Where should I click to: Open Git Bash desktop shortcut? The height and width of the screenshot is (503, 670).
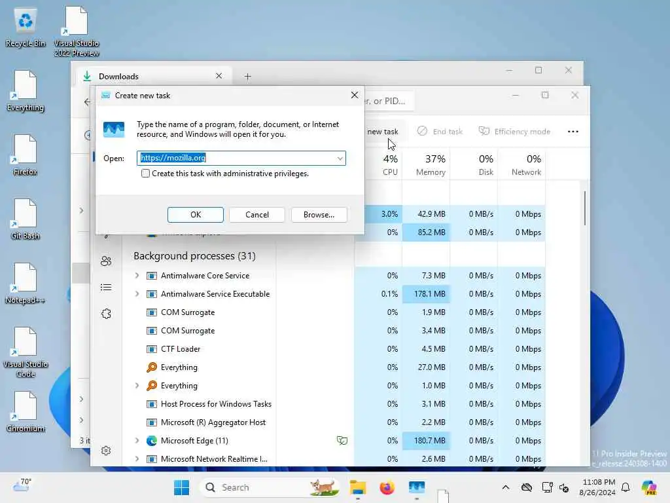(26, 219)
